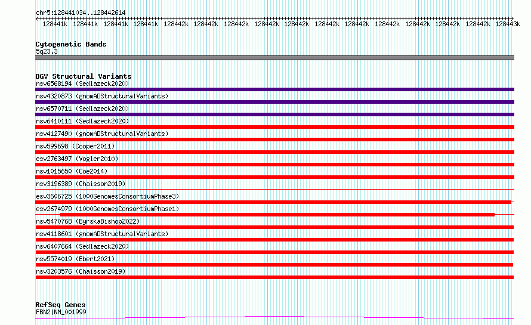Click the gray 5q23.3 cytogenetic band bar
This screenshot has width=531, height=325.
(x=274, y=58)
